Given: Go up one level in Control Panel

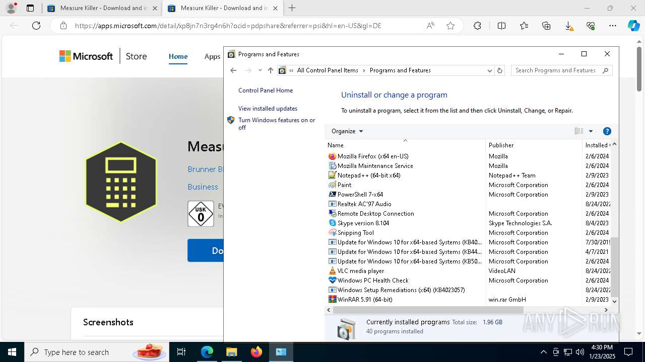Looking at the screenshot, I should [271, 70].
